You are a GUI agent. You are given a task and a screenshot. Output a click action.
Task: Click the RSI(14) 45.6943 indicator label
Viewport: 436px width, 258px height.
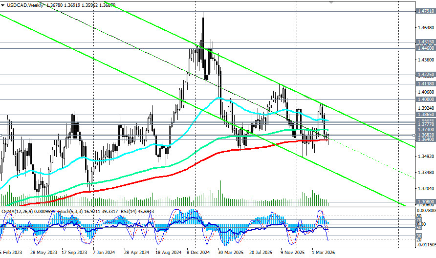(x=137, y=211)
